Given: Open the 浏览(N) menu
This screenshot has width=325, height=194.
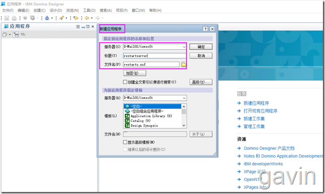Looking at the screenshot, I should click(72, 11).
